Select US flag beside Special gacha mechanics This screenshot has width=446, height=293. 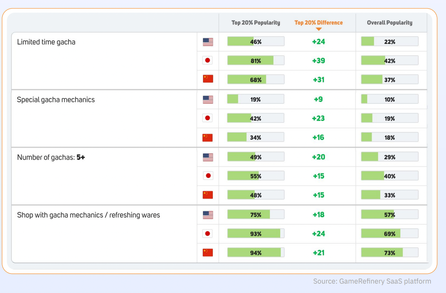[x=208, y=100]
